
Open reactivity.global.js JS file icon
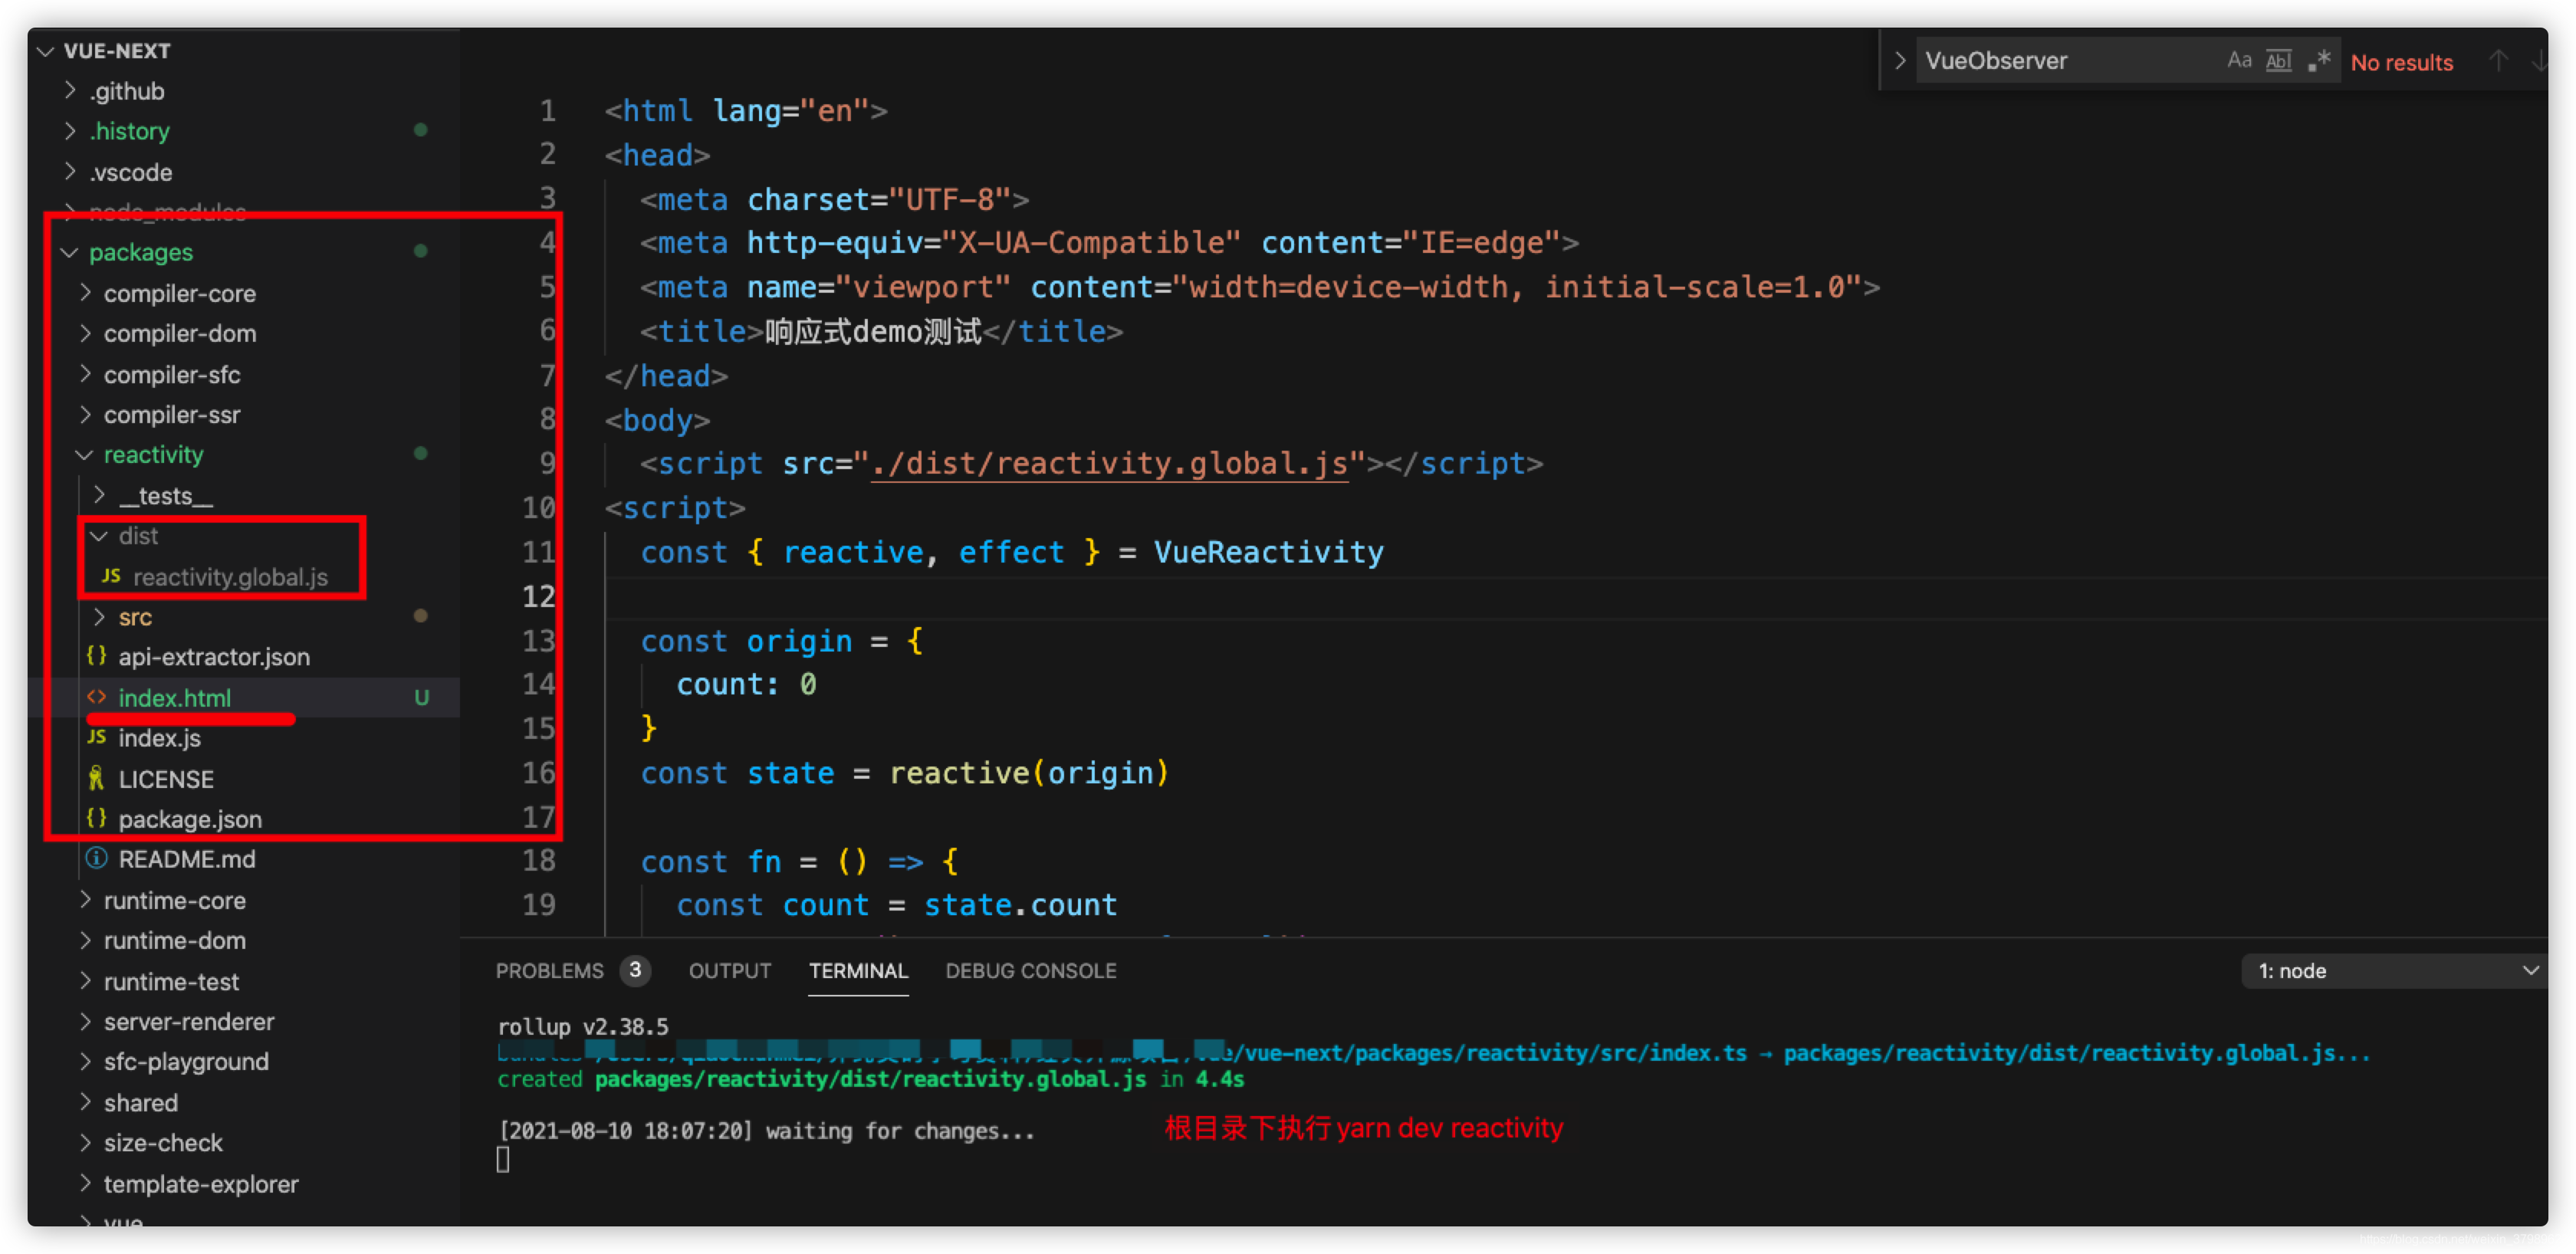(111, 576)
